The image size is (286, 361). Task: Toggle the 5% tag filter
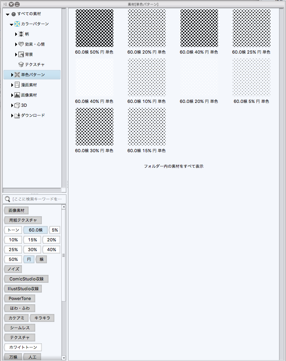[55, 230]
